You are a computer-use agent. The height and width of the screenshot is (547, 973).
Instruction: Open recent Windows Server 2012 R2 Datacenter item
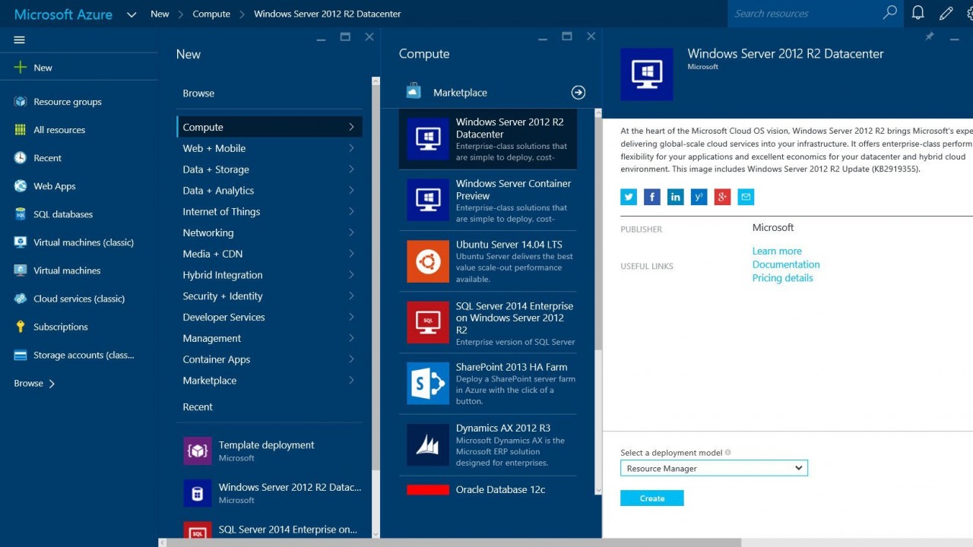coord(273,493)
